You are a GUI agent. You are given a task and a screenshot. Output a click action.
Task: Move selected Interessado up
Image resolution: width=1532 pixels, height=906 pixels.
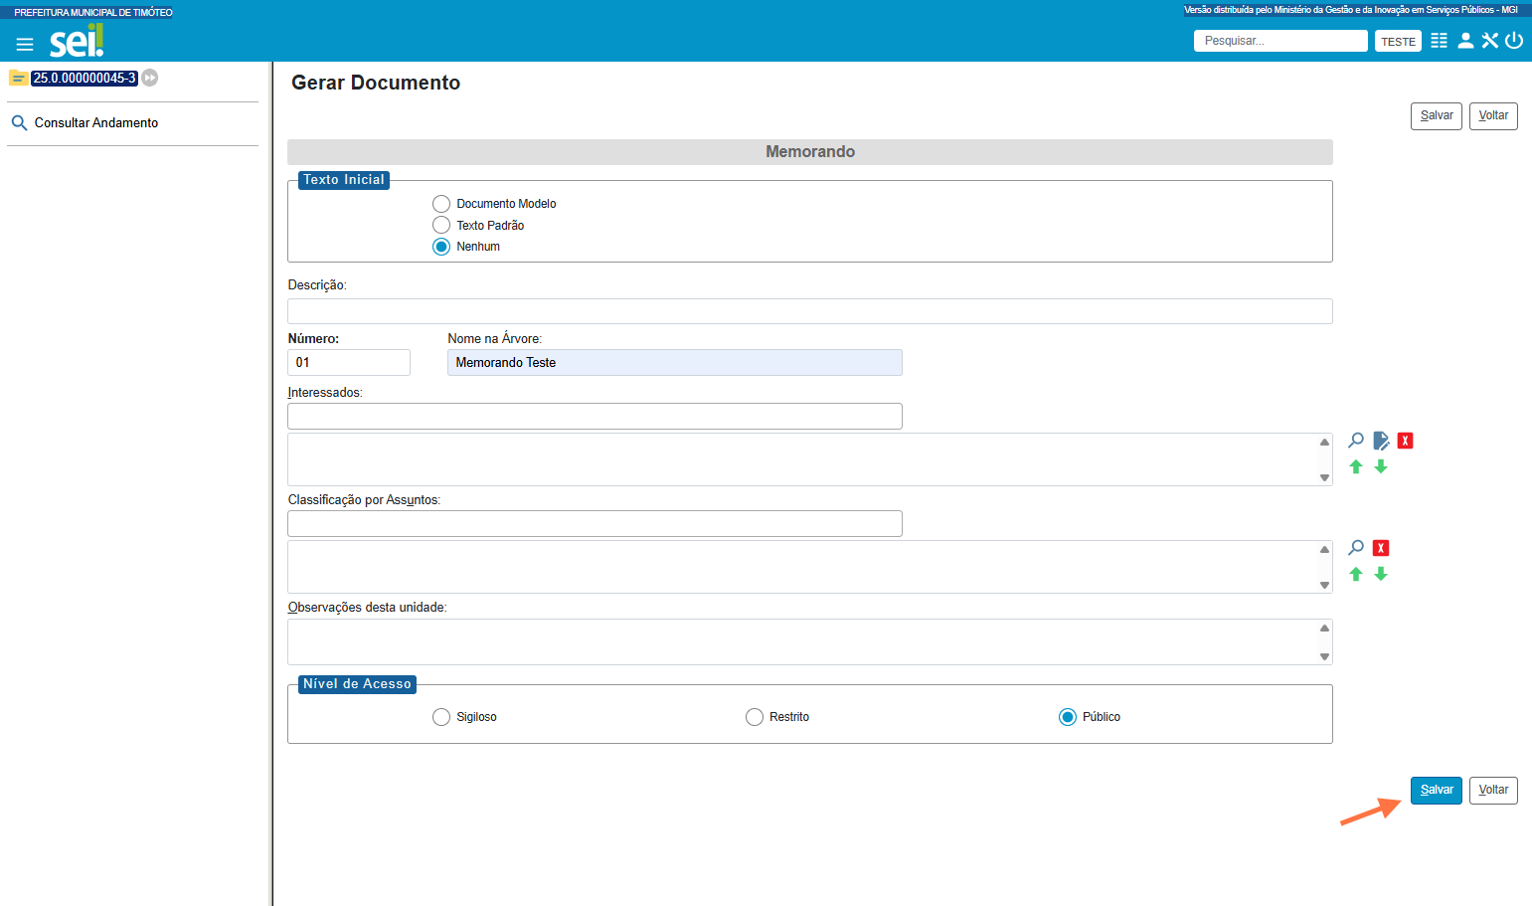point(1356,466)
